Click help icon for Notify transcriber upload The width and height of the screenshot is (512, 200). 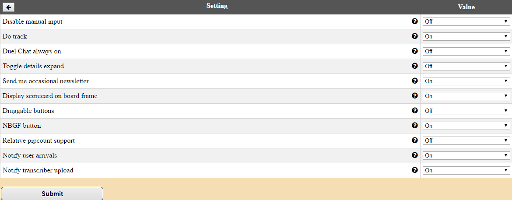(415, 170)
